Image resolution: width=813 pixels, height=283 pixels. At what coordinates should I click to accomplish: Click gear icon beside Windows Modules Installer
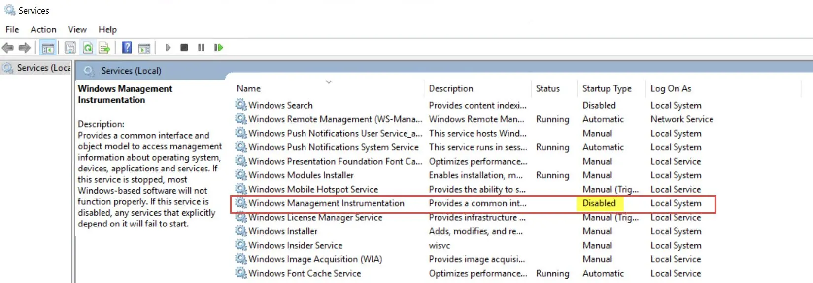(x=241, y=175)
